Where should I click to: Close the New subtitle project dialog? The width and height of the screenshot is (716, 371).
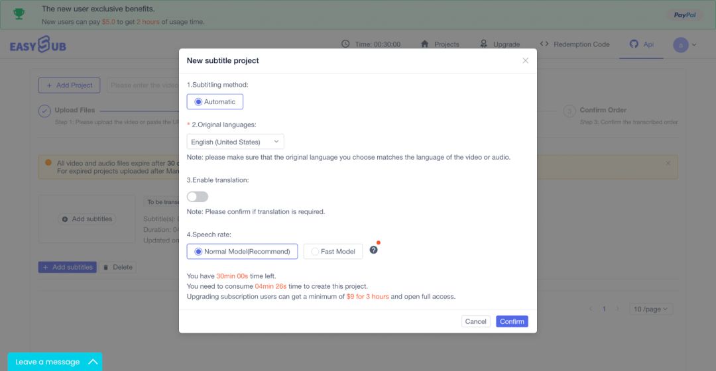pos(526,61)
